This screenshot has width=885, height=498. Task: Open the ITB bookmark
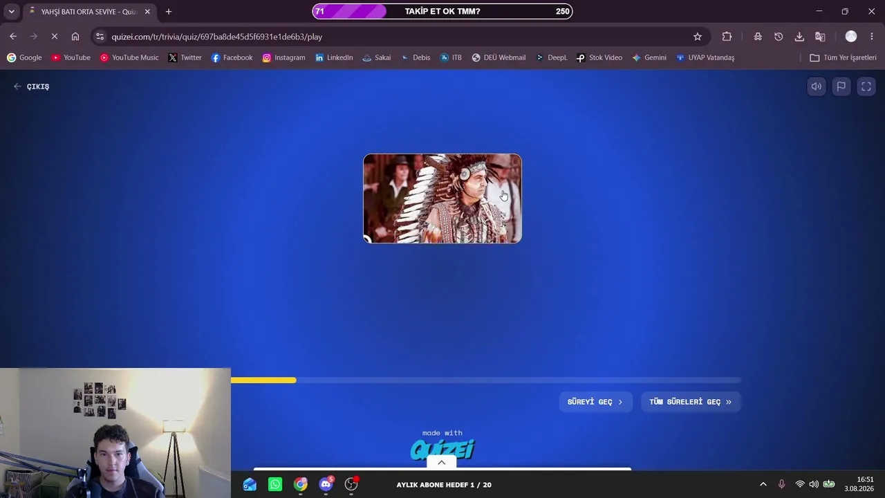pyautogui.click(x=451, y=57)
